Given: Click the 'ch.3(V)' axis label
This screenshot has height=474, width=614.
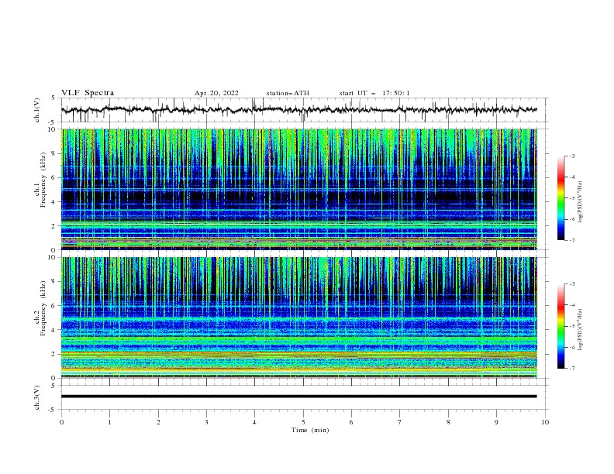Looking at the screenshot, I should 37,398.
